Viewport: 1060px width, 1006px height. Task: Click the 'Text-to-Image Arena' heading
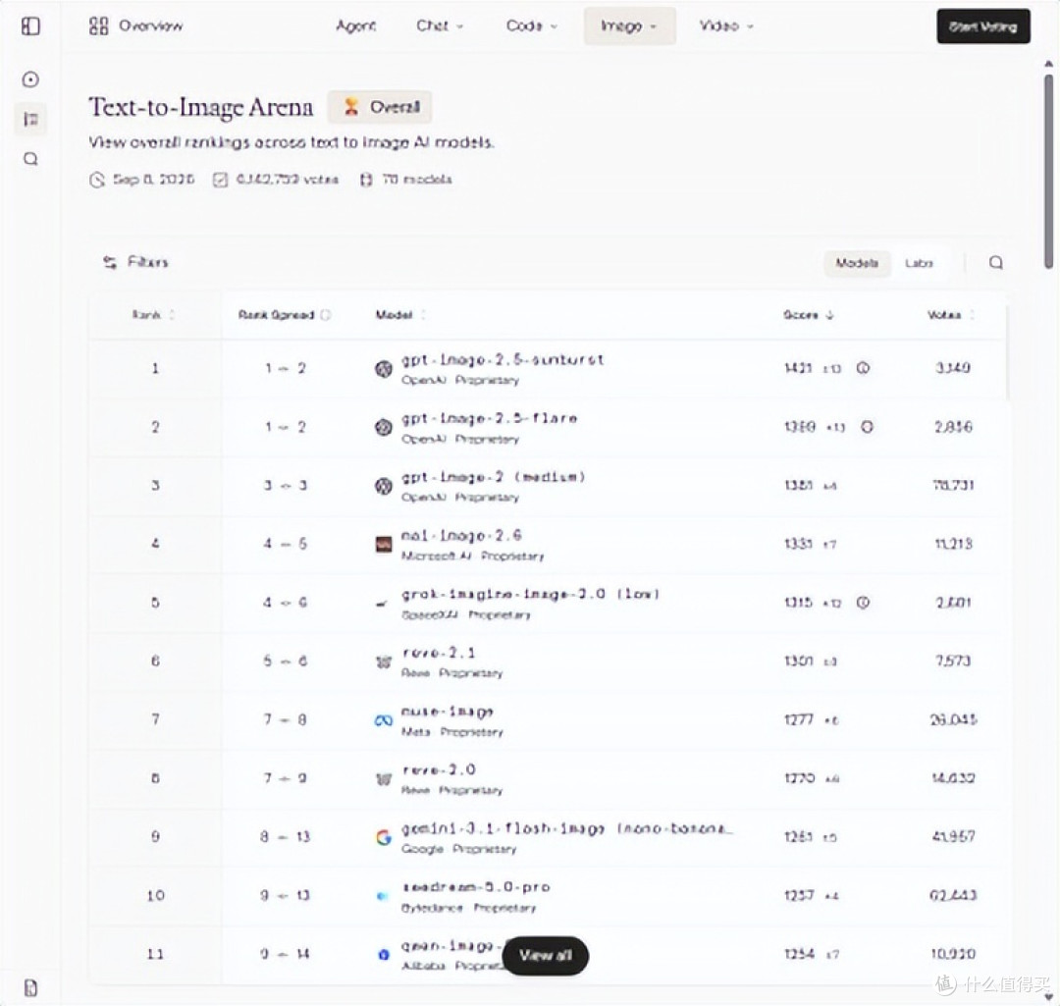pos(201,107)
